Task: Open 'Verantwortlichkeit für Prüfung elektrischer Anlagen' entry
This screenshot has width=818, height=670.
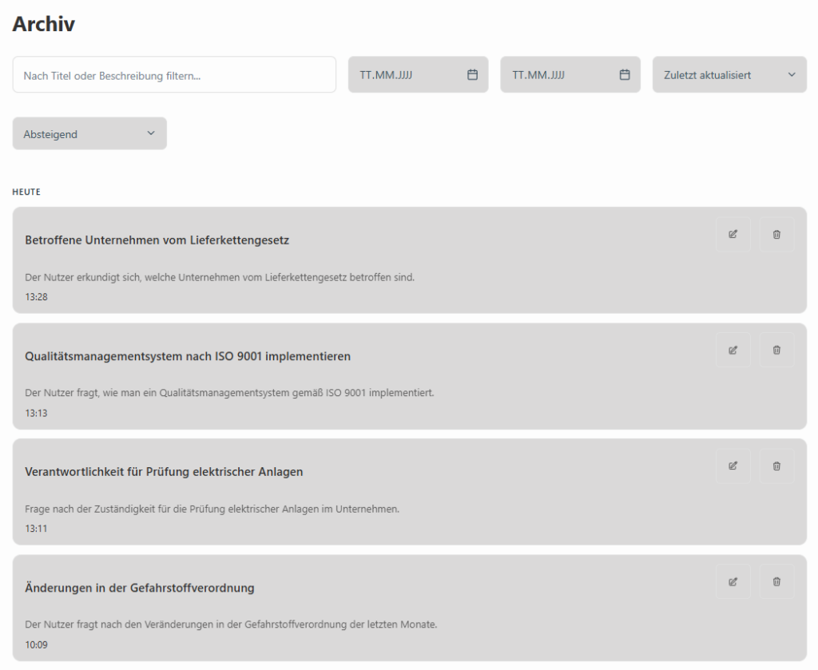Action: [164, 472]
